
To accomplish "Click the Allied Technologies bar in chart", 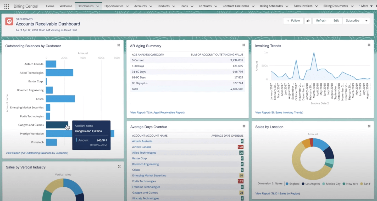I will pyautogui.click(x=59, y=73).
